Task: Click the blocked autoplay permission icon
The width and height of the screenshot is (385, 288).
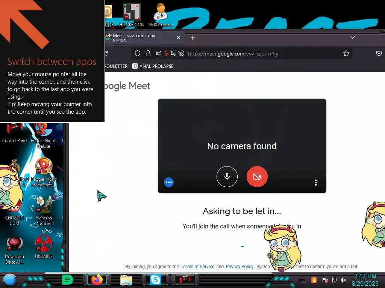Action: pos(182,53)
